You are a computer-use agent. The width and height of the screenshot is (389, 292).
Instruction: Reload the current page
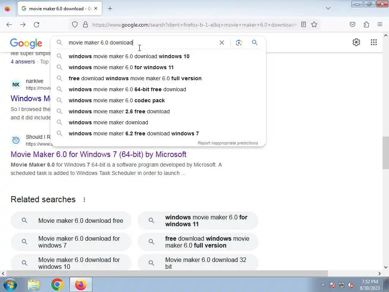coord(36,25)
